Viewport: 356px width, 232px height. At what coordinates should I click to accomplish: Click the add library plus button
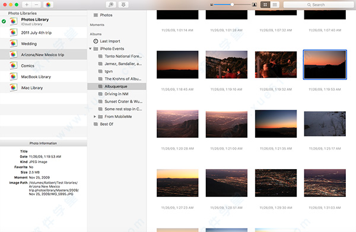click(27, 5)
